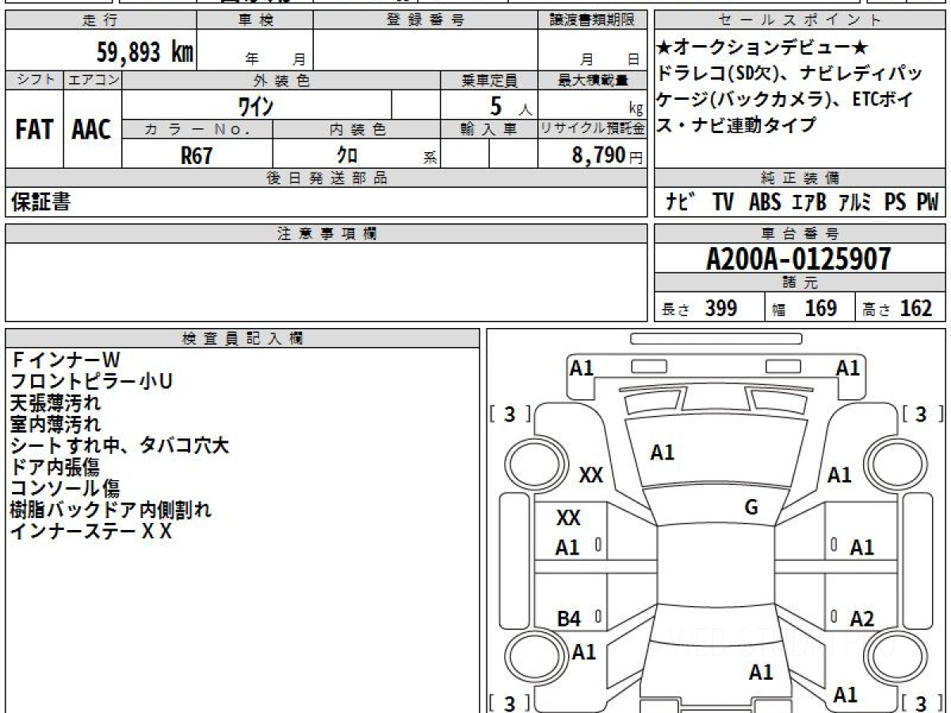
Task: Click the カラーNo. header
Action: (x=197, y=129)
